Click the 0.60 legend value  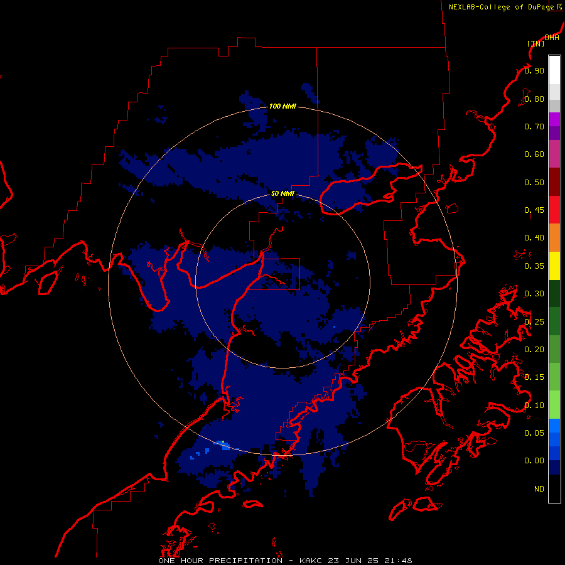(534, 154)
